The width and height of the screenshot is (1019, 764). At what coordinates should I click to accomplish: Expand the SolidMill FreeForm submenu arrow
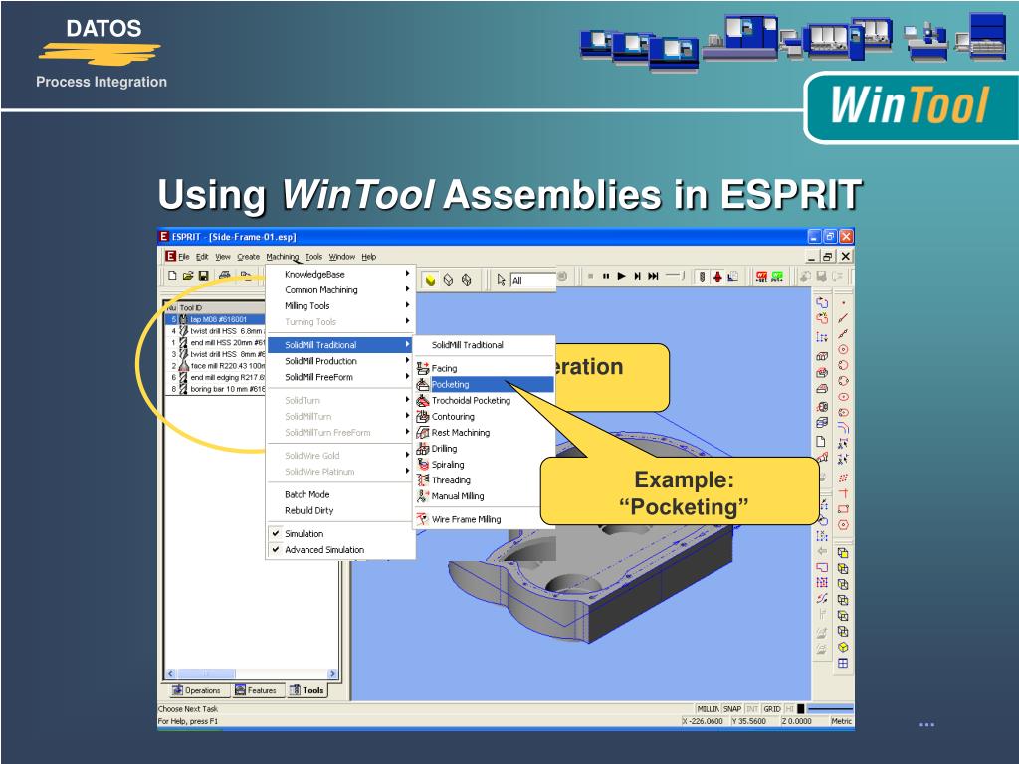pyautogui.click(x=407, y=377)
